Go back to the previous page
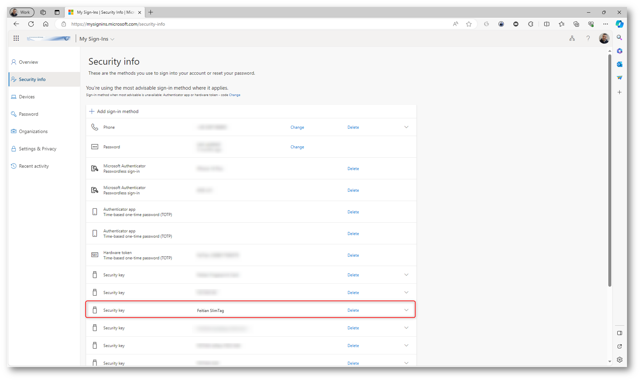Image resolution: width=641 pixels, height=381 pixels. (x=16, y=24)
